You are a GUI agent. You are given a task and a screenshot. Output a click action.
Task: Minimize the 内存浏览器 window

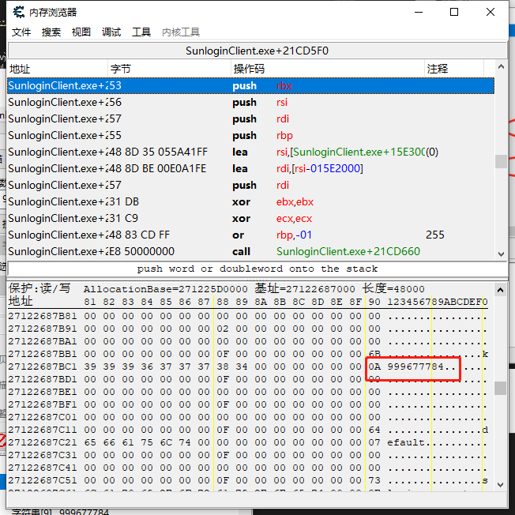coord(419,12)
